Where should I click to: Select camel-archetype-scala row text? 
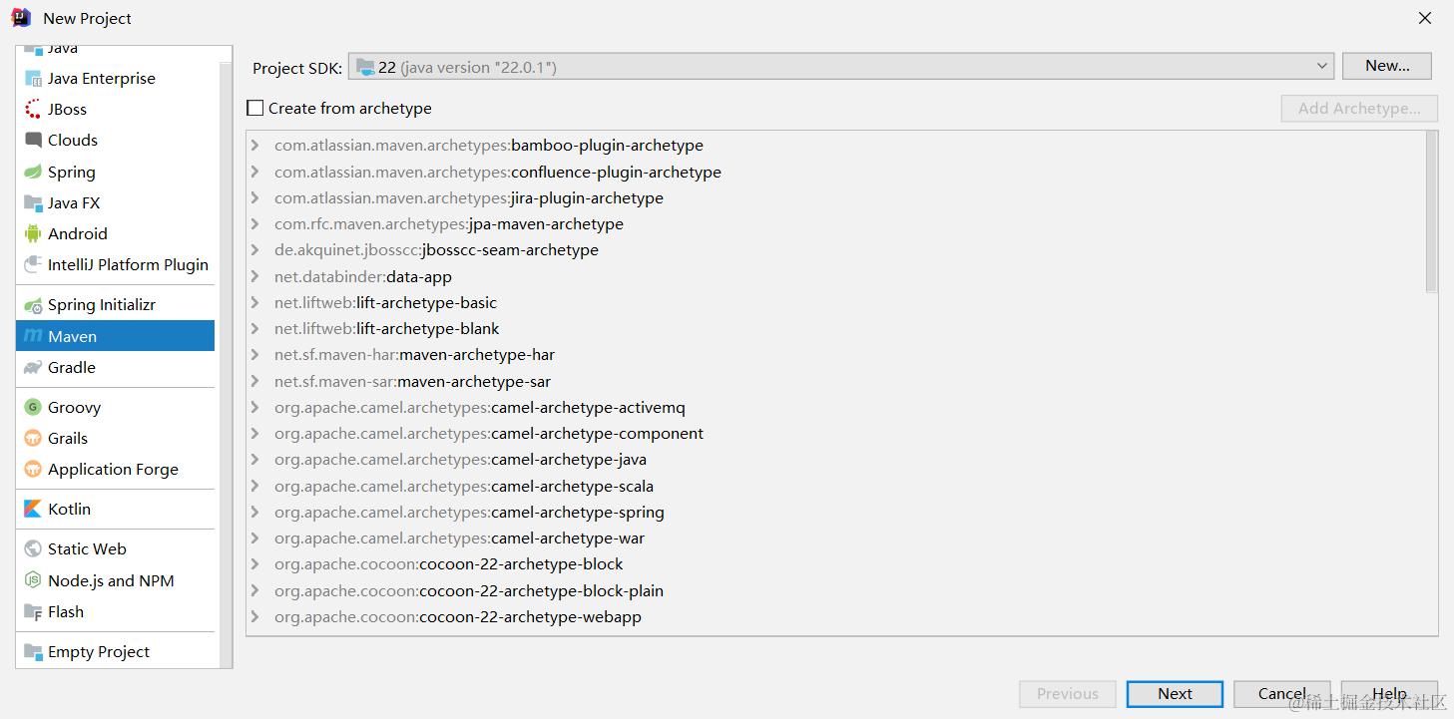(x=464, y=486)
